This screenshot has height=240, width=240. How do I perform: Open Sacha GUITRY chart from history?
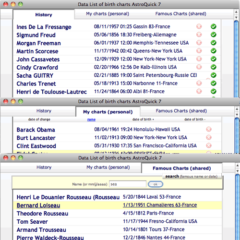tap(35, 75)
